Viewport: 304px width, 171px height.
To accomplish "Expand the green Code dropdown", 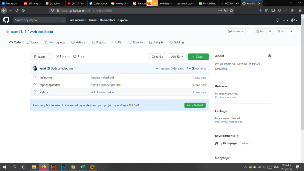I will (198, 57).
